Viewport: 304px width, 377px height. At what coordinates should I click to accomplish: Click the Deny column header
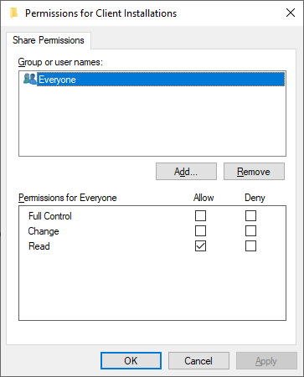pos(255,198)
